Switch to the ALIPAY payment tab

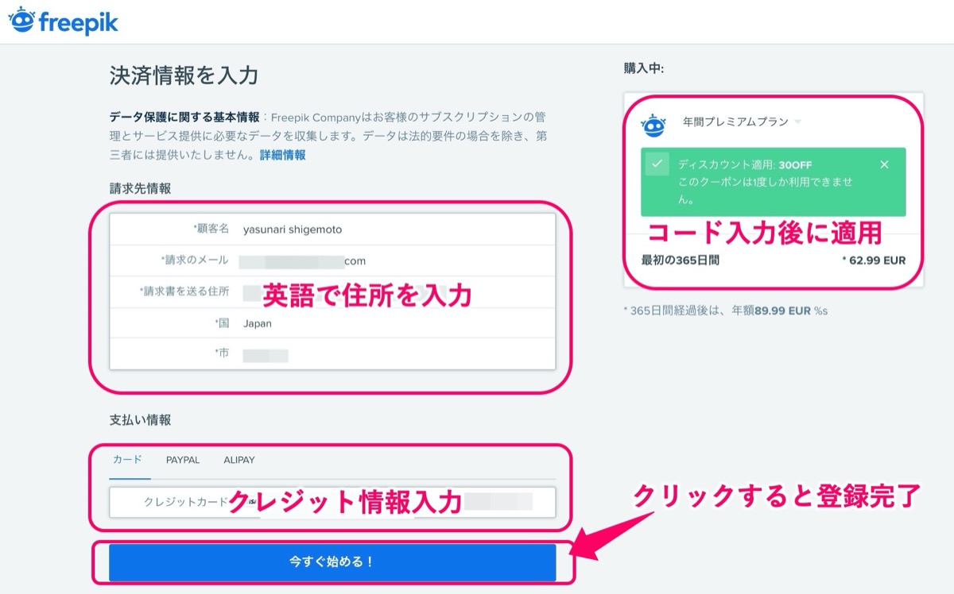click(239, 460)
